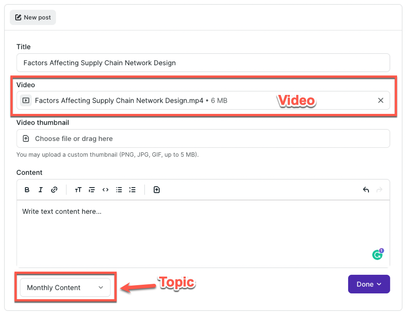Remove the uploaded mp4 video file

381,100
